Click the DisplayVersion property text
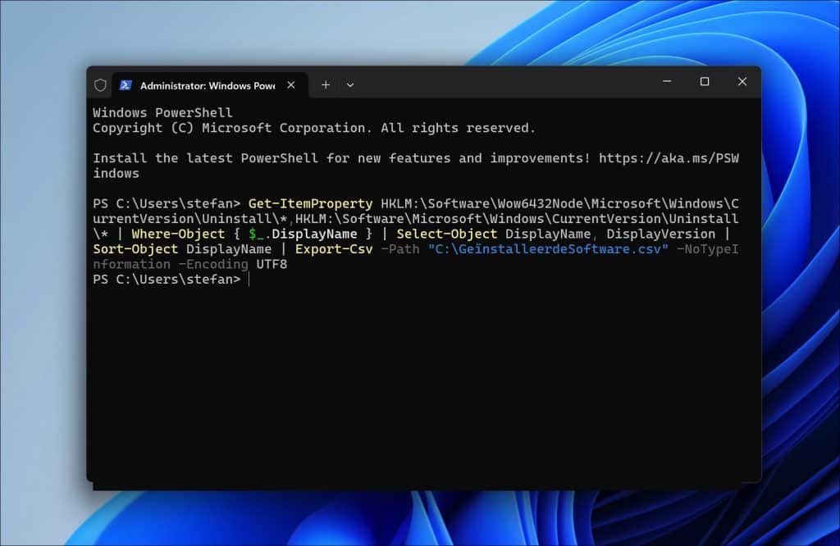Viewport: 840px width, 546px height. coord(660,234)
